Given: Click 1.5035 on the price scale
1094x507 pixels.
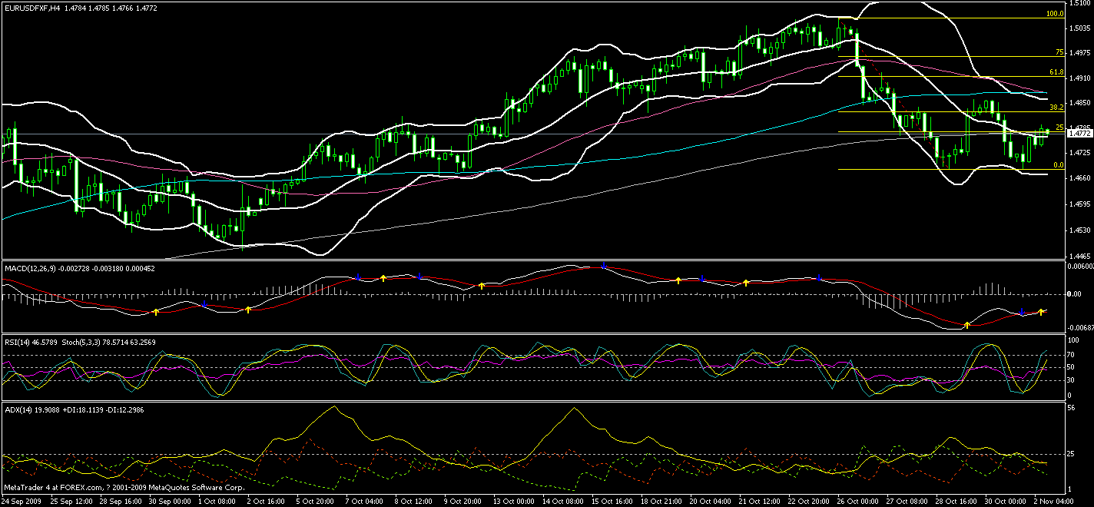Looking at the screenshot, I should [x=1079, y=28].
